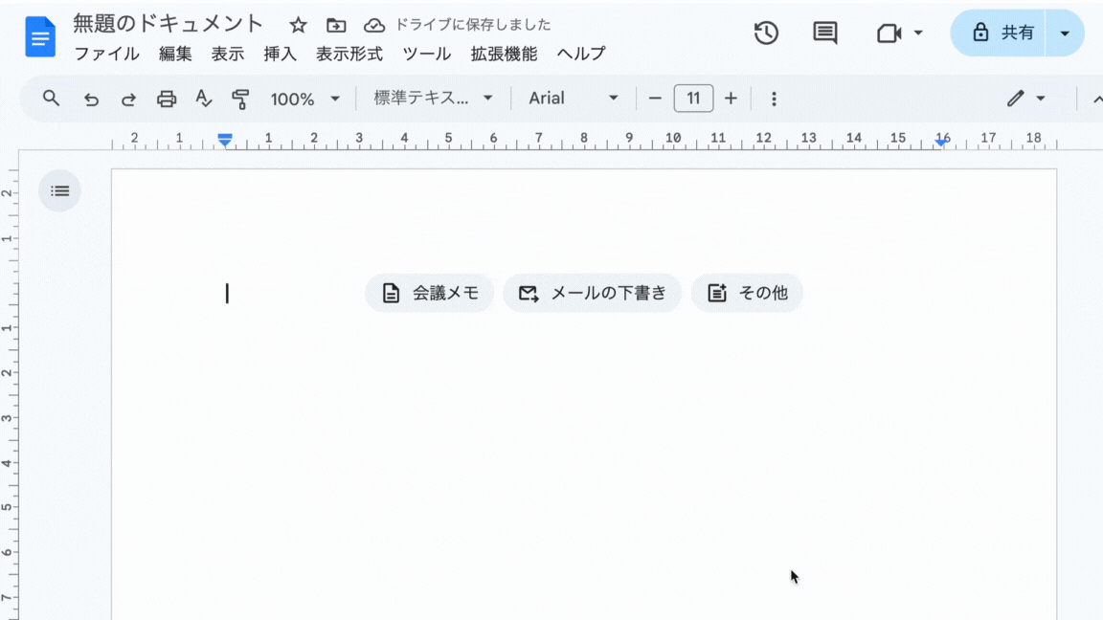Screen dimensions: 1103x620
Task: Check the cloud save status icon
Action: [374, 25]
